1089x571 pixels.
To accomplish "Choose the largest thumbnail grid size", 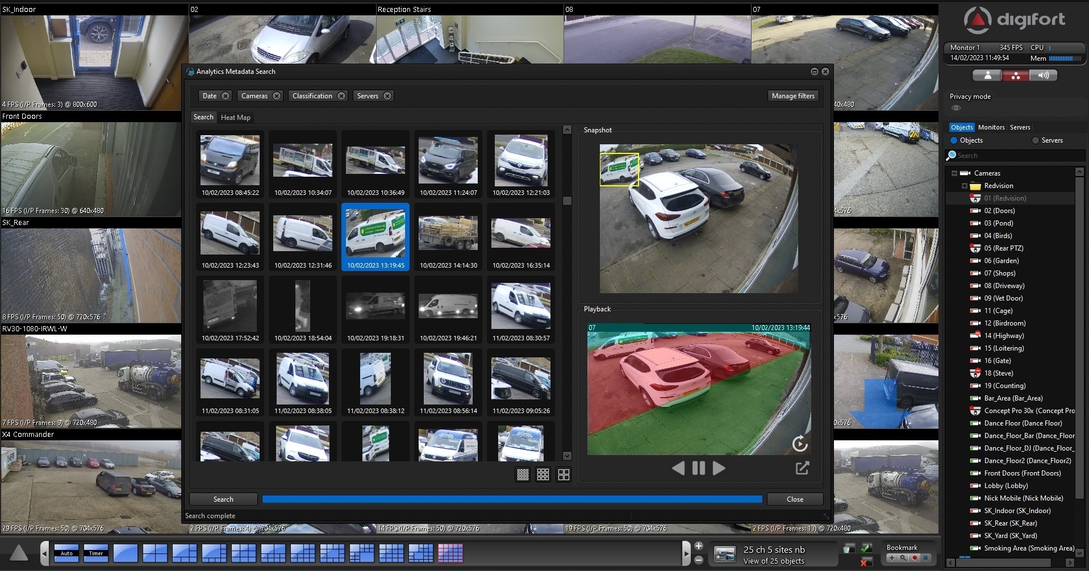I will (x=564, y=474).
